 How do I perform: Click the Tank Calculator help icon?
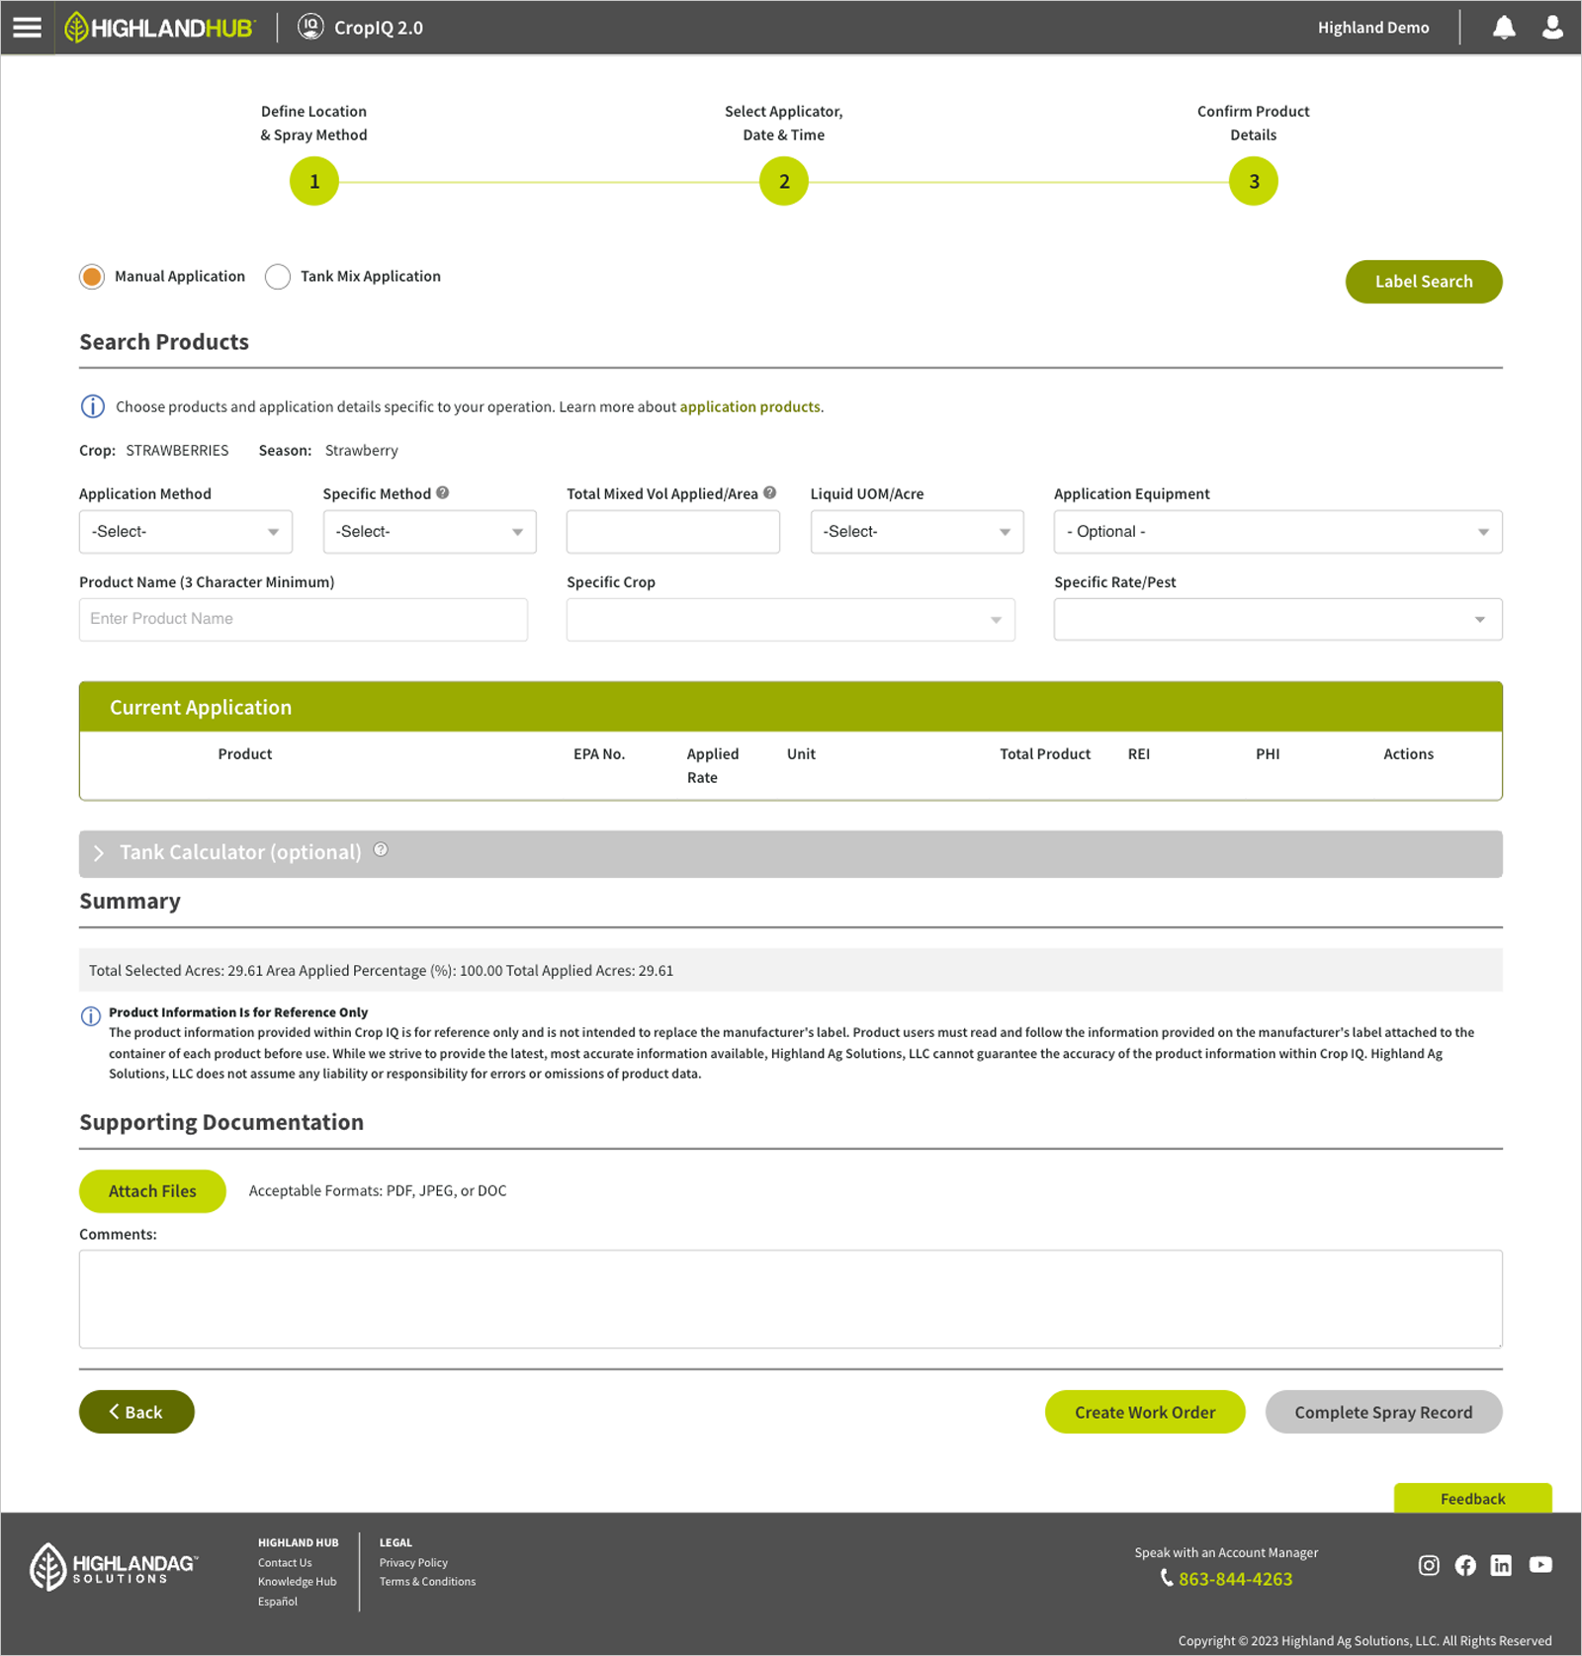tap(381, 848)
